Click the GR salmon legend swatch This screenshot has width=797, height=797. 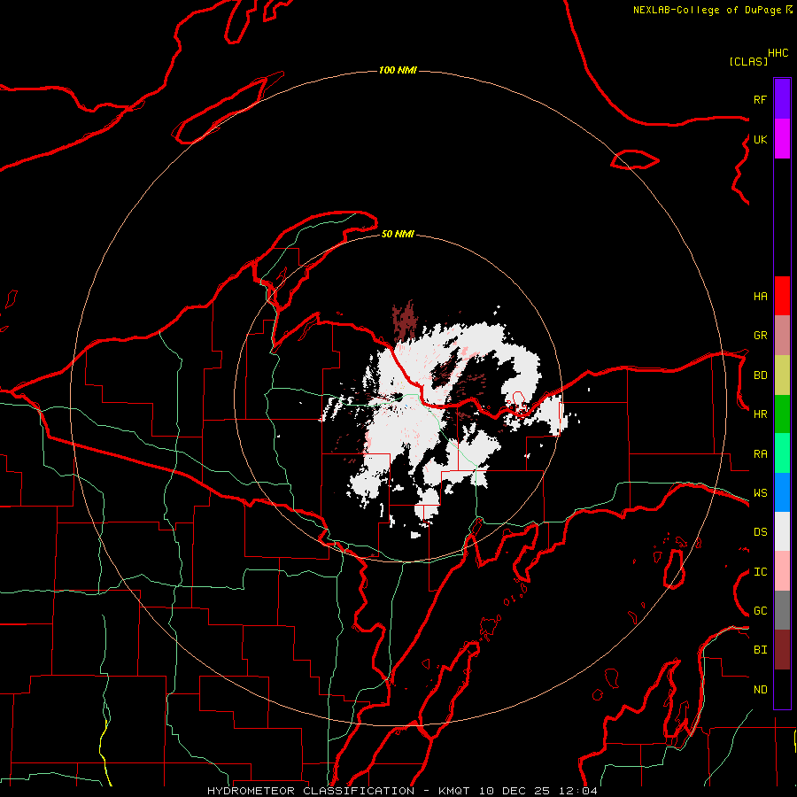click(782, 335)
